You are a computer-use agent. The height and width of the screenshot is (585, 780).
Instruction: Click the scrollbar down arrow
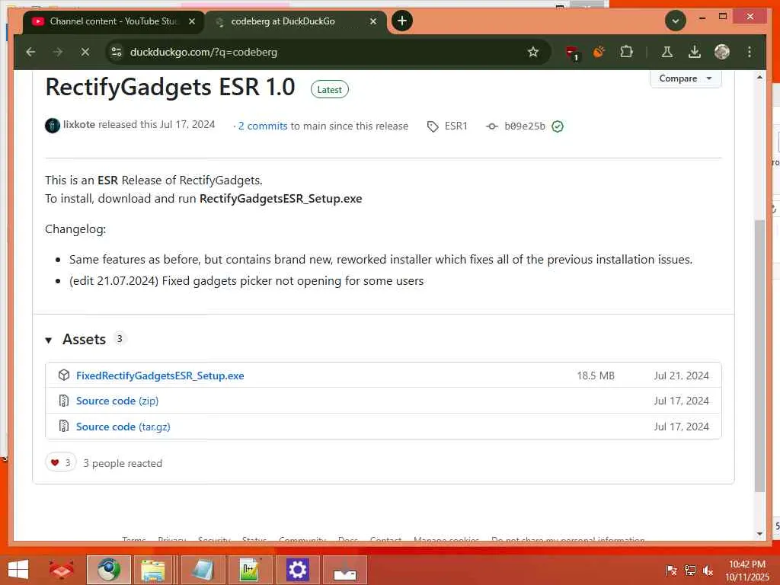pos(759,534)
